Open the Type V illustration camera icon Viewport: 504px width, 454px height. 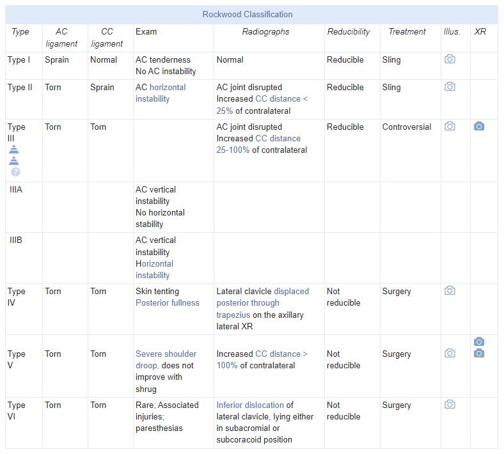450,354
